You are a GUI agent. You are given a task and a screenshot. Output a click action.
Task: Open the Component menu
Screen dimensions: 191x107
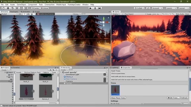click(33, 5)
